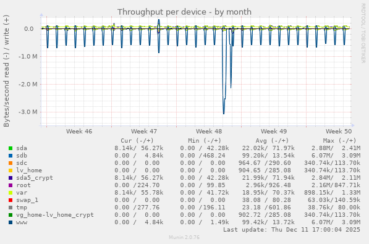Click the 'Week 50' axis label

339,132
